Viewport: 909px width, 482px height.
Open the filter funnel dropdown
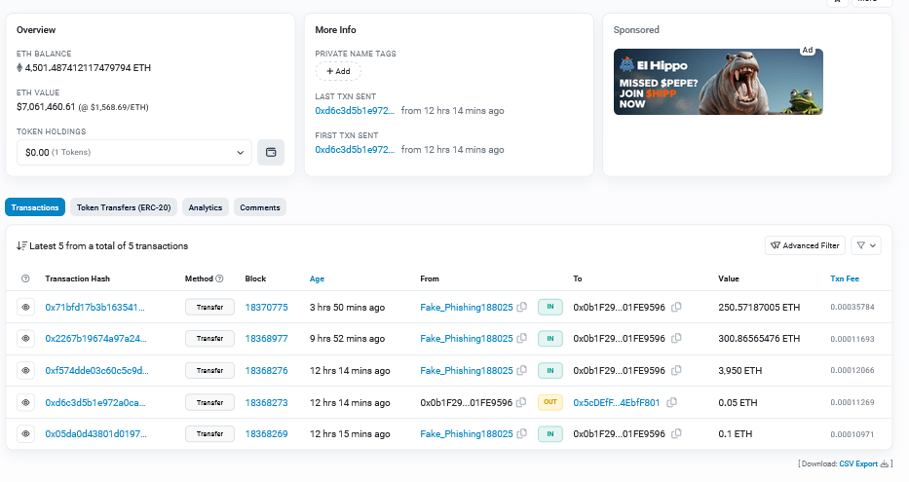pos(866,246)
